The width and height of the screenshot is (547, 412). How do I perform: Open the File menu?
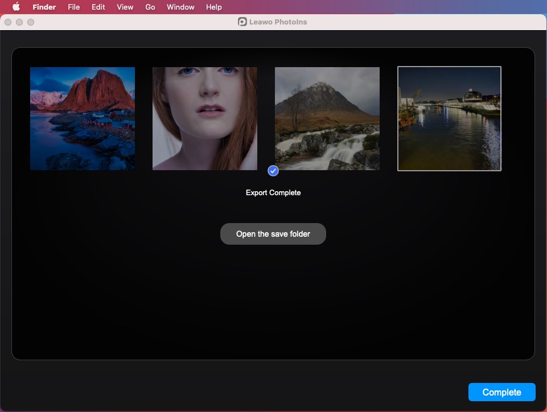pyautogui.click(x=73, y=7)
